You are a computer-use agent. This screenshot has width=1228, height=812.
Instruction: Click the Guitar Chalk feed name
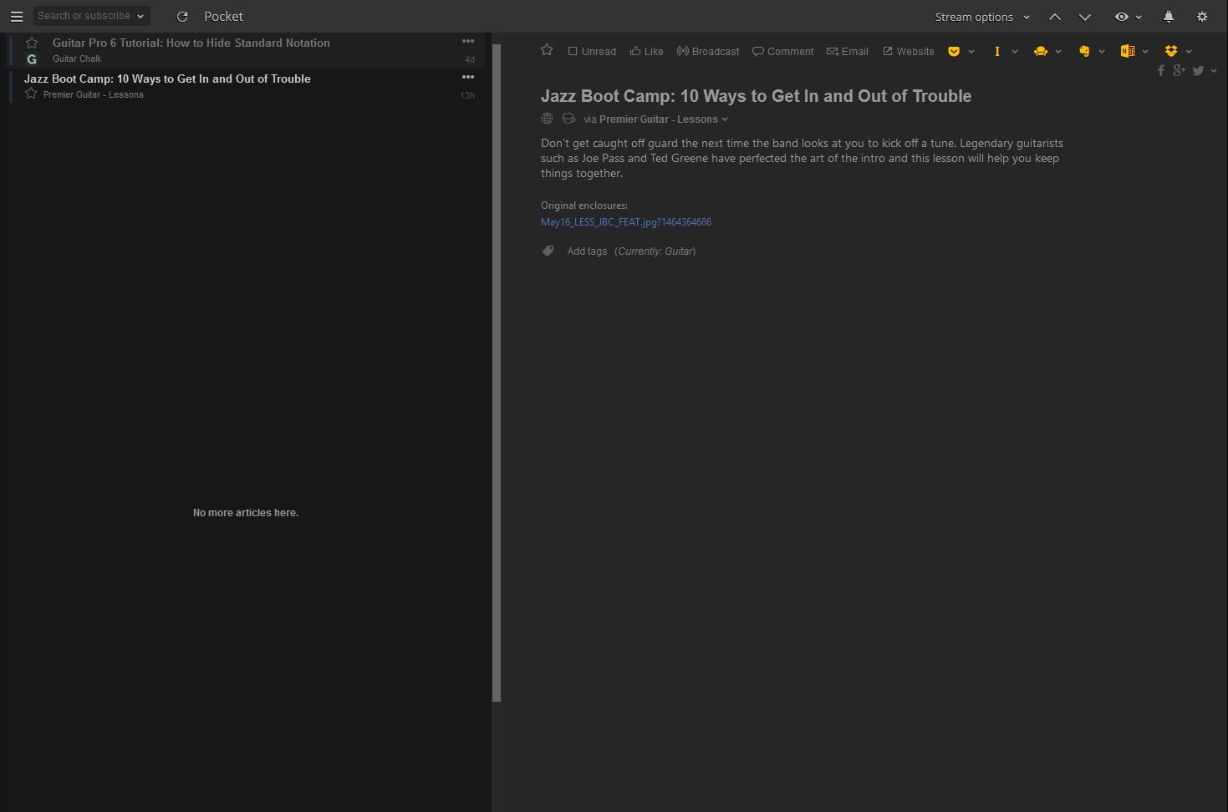[x=77, y=59]
